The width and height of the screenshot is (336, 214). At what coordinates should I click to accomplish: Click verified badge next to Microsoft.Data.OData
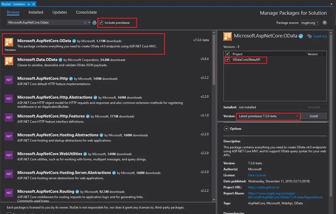(60, 60)
